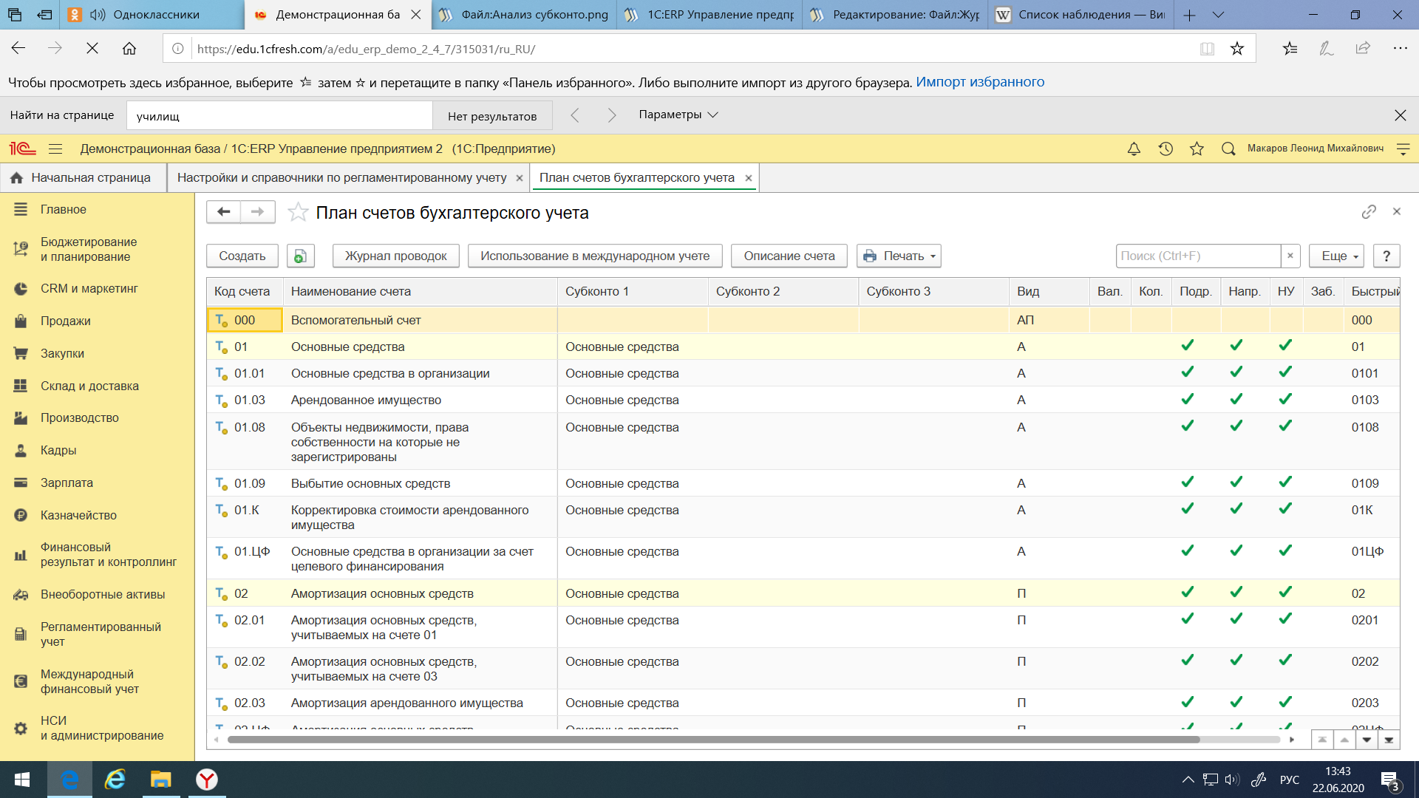Click the Создать button
The image size is (1419, 798).
(x=242, y=256)
